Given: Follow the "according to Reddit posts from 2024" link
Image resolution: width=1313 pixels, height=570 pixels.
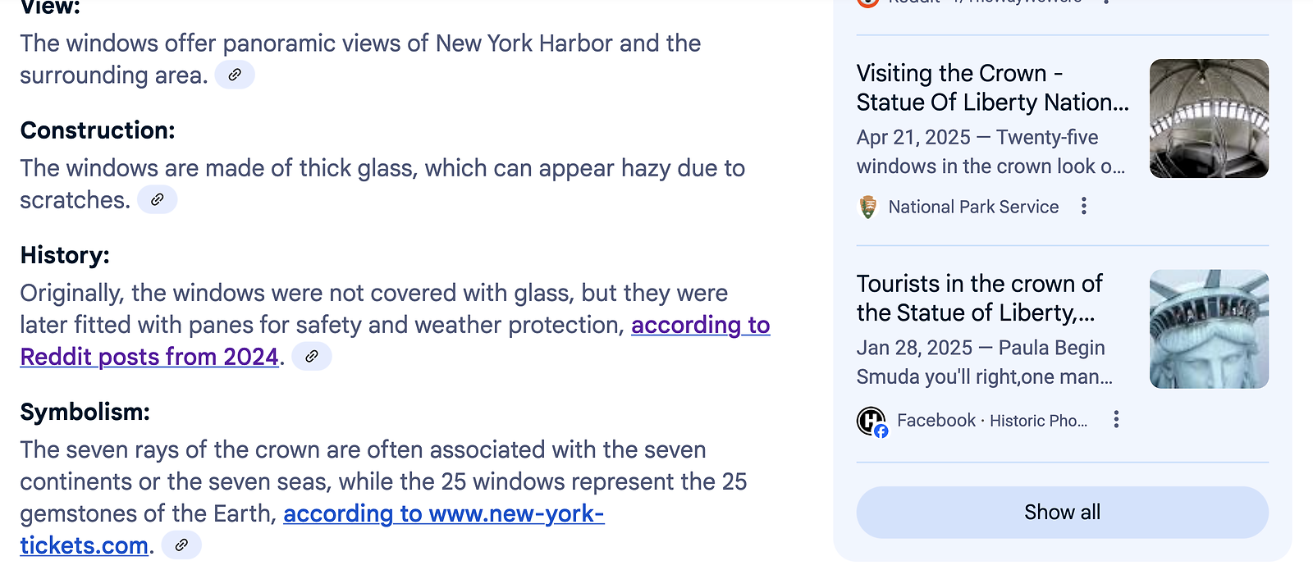Looking at the screenshot, I should [700, 326].
